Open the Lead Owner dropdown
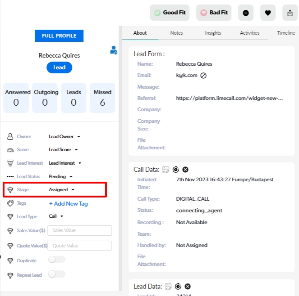This screenshot has width=299, height=296. (x=64, y=136)
